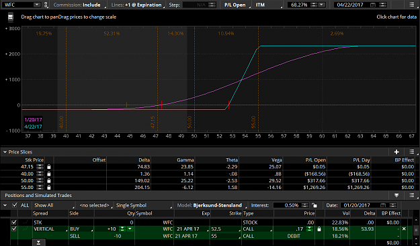420x246 pixels.
Task: Adjust the 68.27% probability range stepper
Action: click(x=314, y=5)
